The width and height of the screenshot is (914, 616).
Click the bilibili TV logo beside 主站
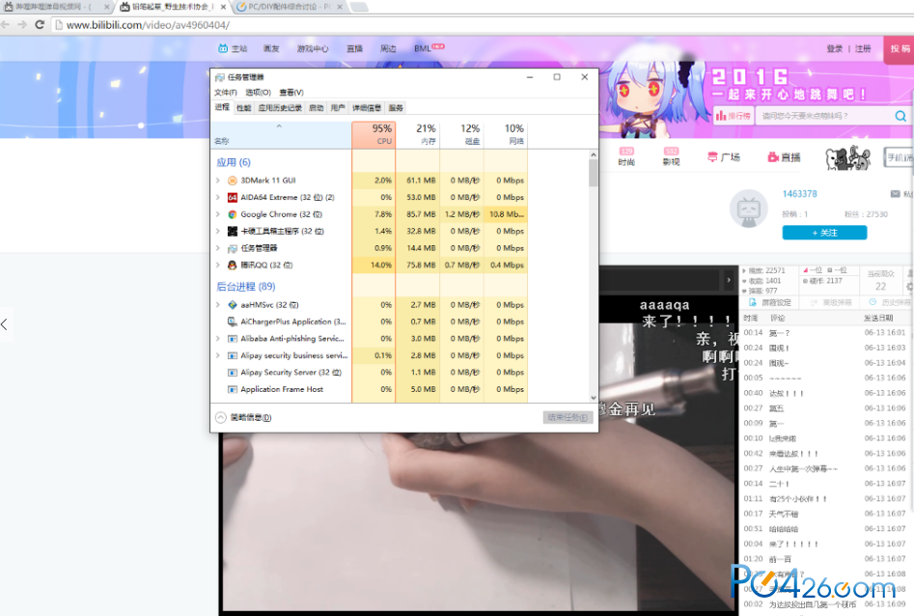223,48
